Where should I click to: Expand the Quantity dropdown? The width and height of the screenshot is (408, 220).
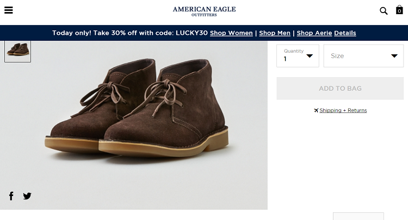pyautogui.click(x=298, y=56)
